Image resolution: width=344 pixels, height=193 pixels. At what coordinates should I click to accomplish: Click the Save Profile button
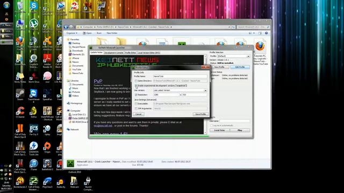200,114
